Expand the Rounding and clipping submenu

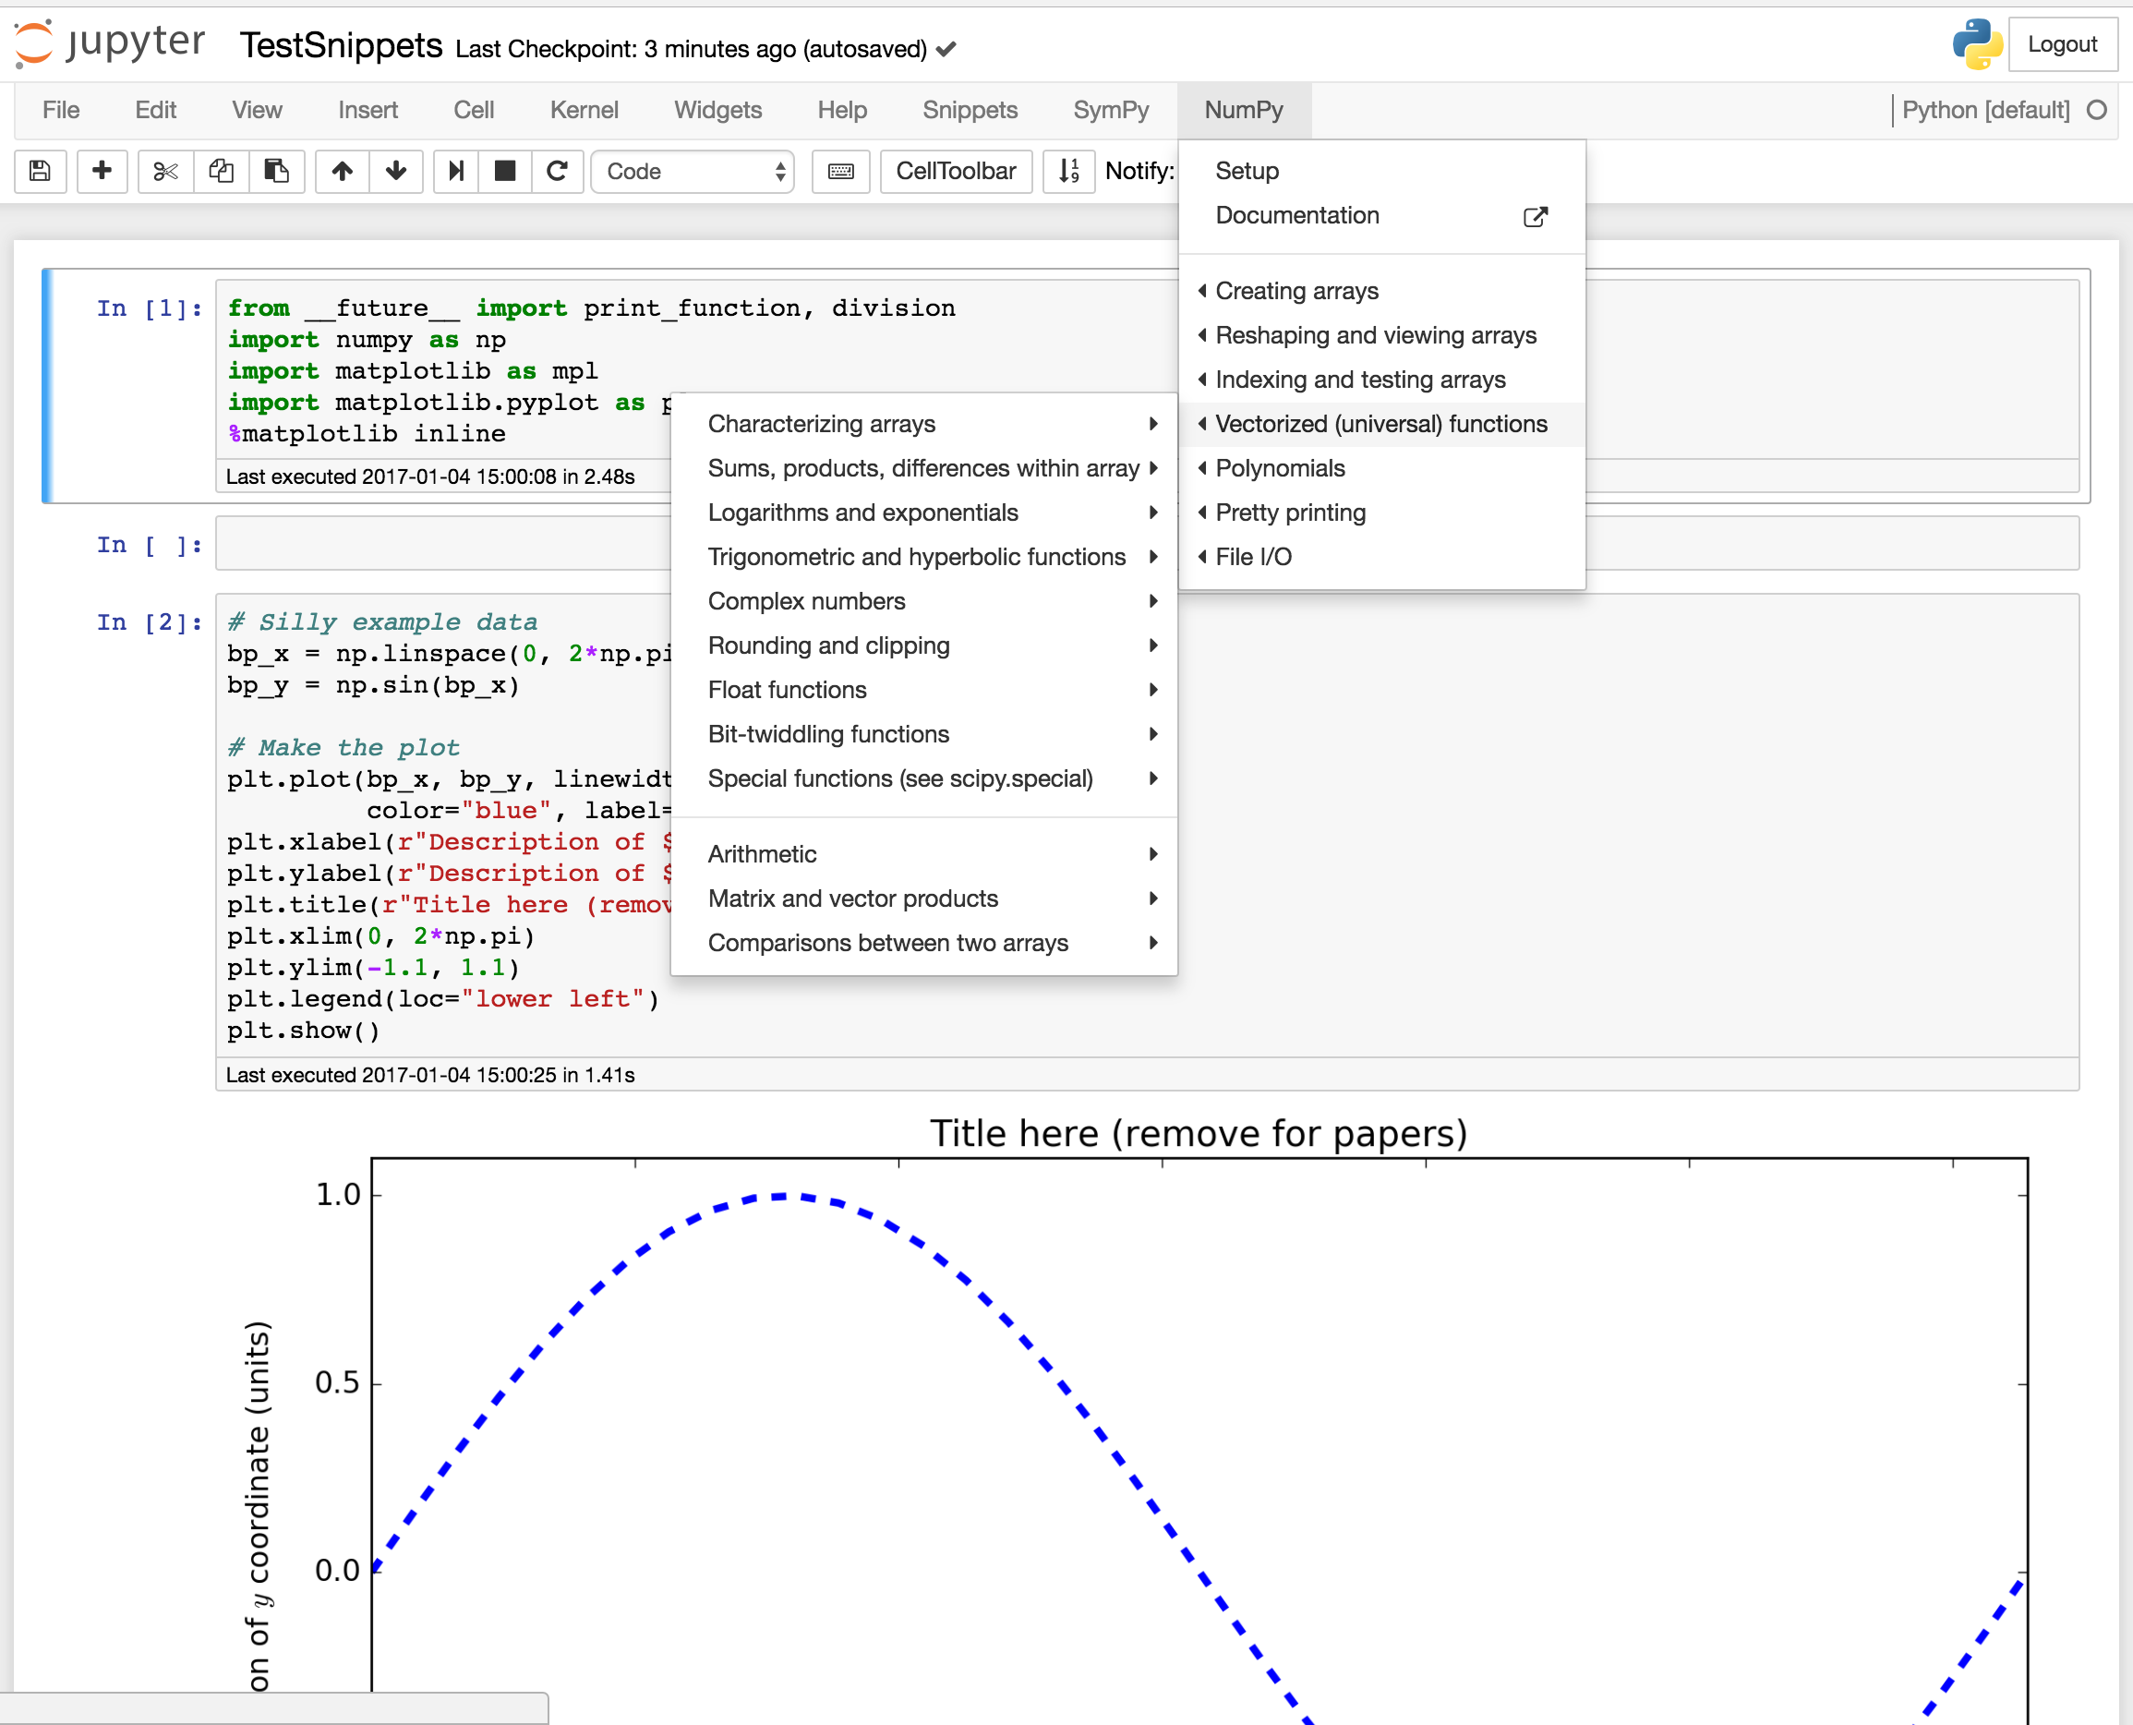pos(828,645)
